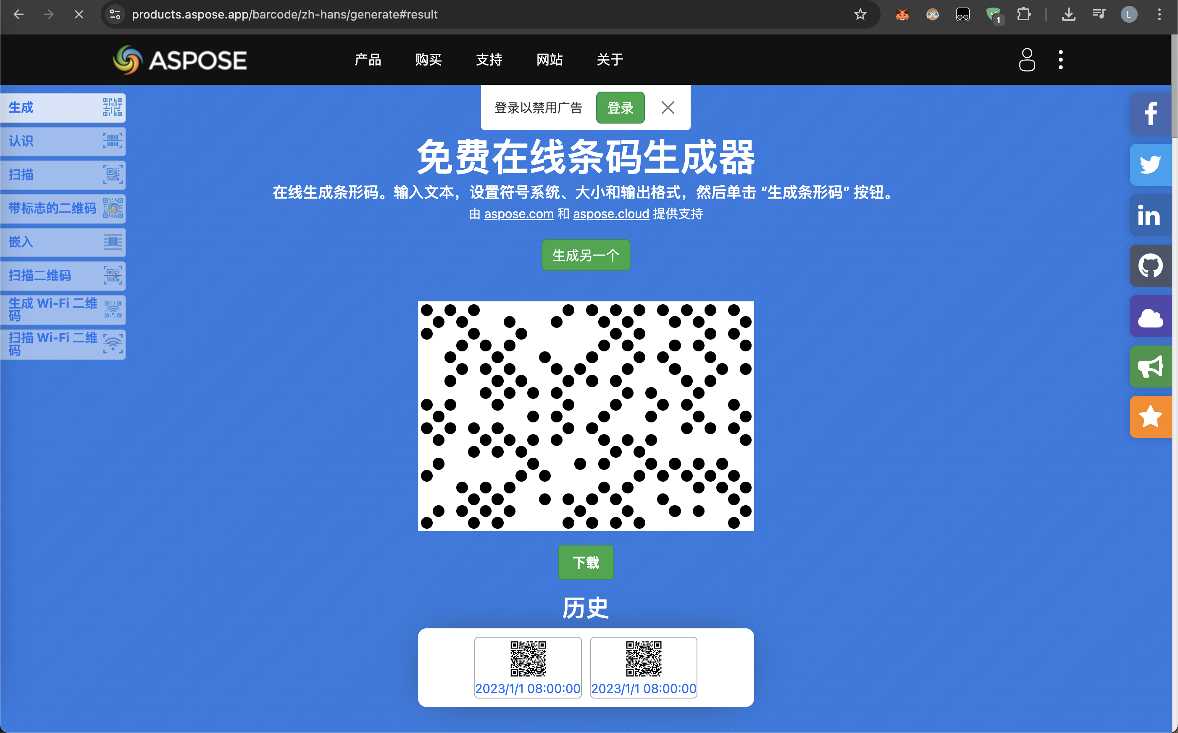Close the login ad banner
Screen dimensions: 1178x733
[x=668, y=108]
